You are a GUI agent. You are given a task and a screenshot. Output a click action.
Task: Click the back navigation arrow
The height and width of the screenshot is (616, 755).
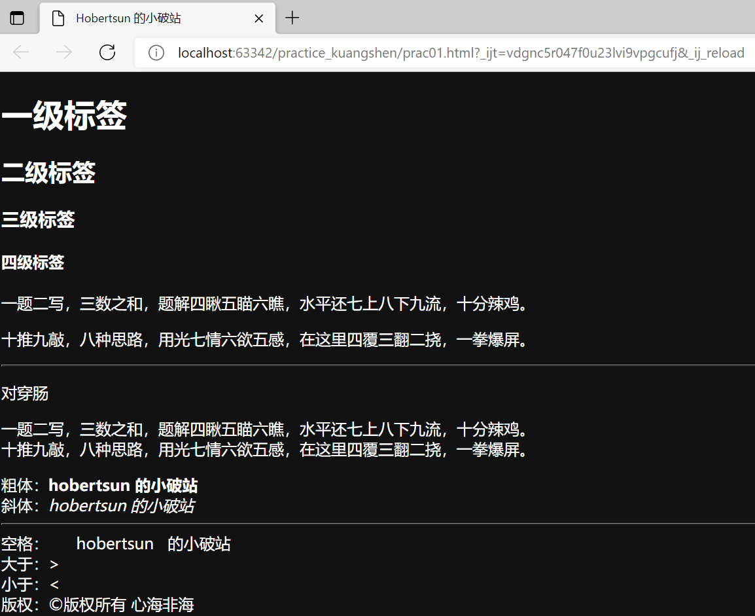[20, 52]
